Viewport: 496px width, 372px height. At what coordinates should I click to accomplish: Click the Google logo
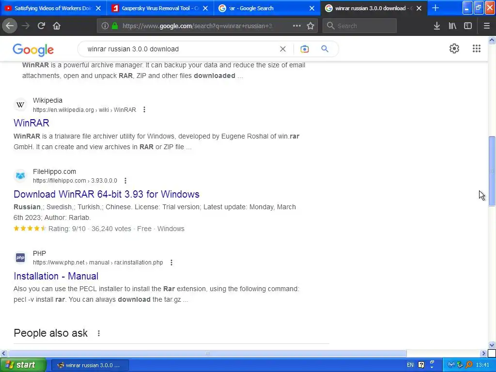(x=33, y=50)
